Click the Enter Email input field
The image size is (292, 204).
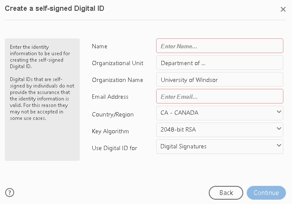click(220, 96)
